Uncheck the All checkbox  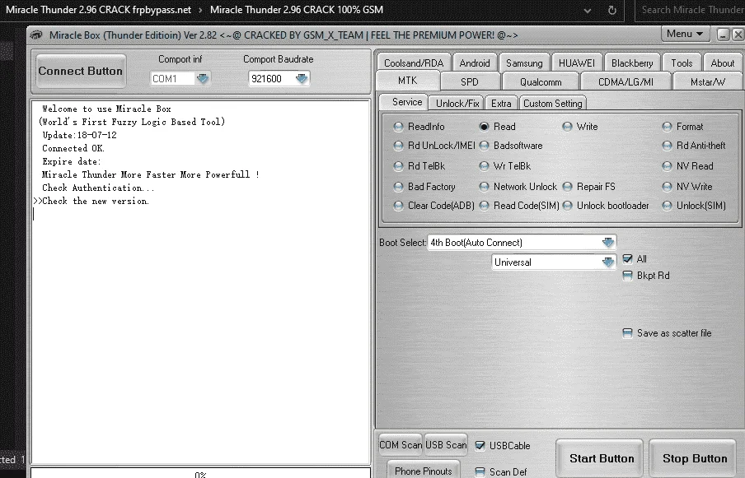627,259
